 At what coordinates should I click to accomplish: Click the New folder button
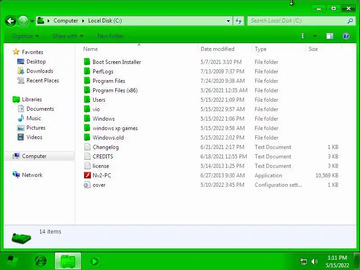click(110, 36)
